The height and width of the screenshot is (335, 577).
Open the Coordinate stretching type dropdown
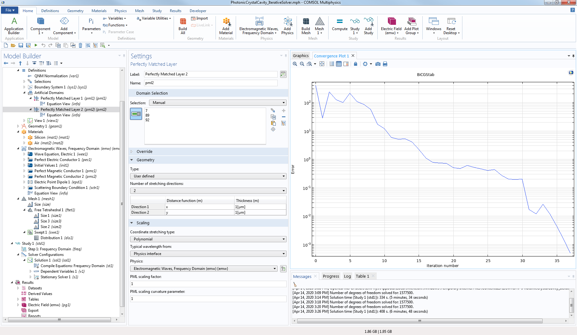208,239
